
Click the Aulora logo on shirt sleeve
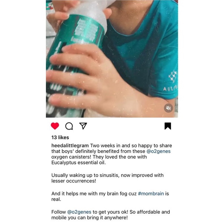(x=172, y=81)
